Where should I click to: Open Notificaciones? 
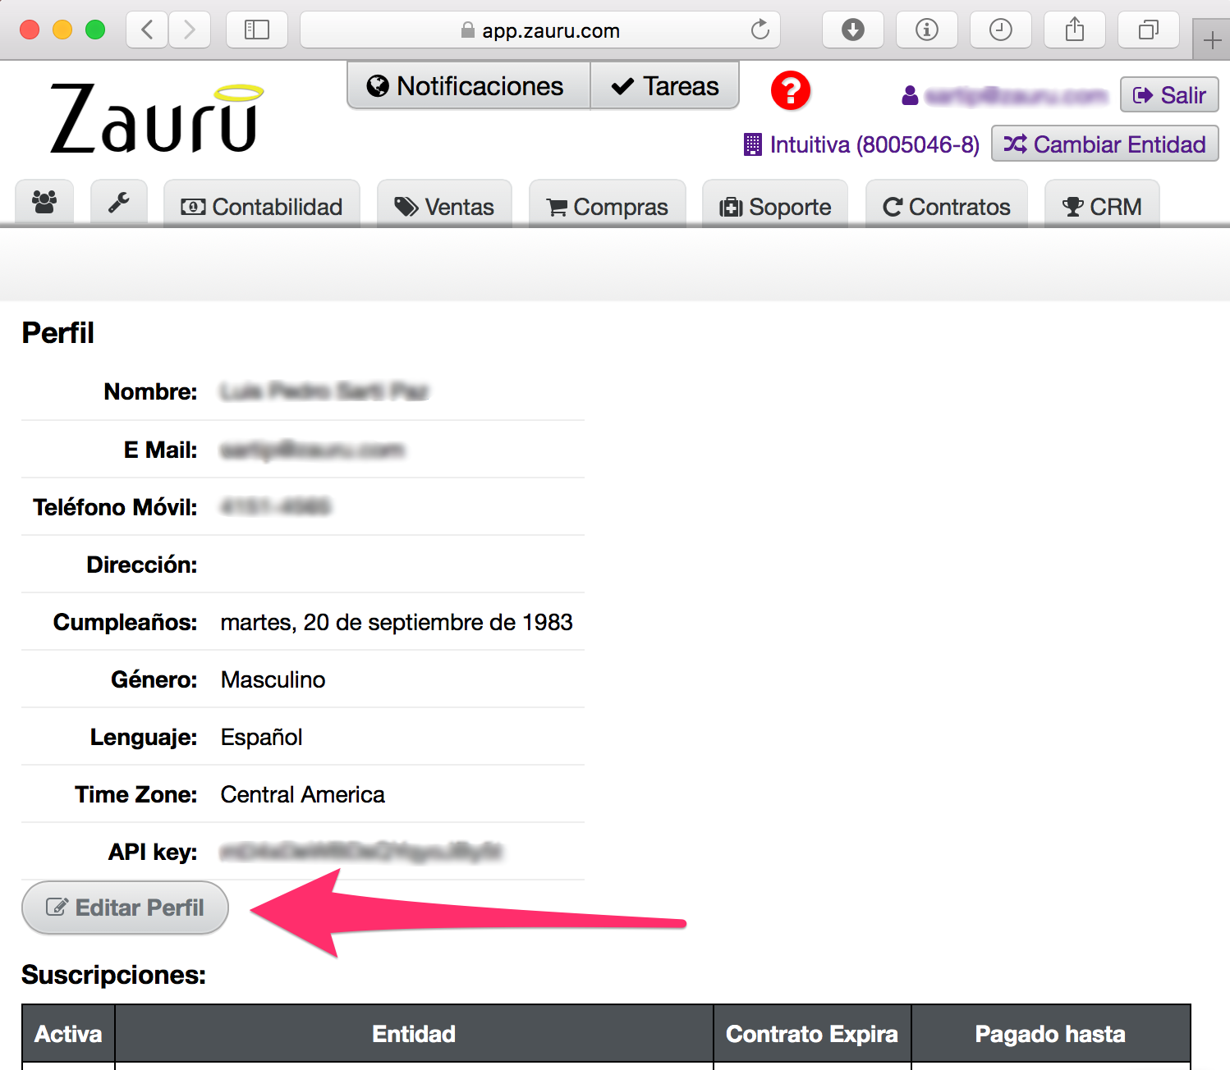click(x=468, y=85)
